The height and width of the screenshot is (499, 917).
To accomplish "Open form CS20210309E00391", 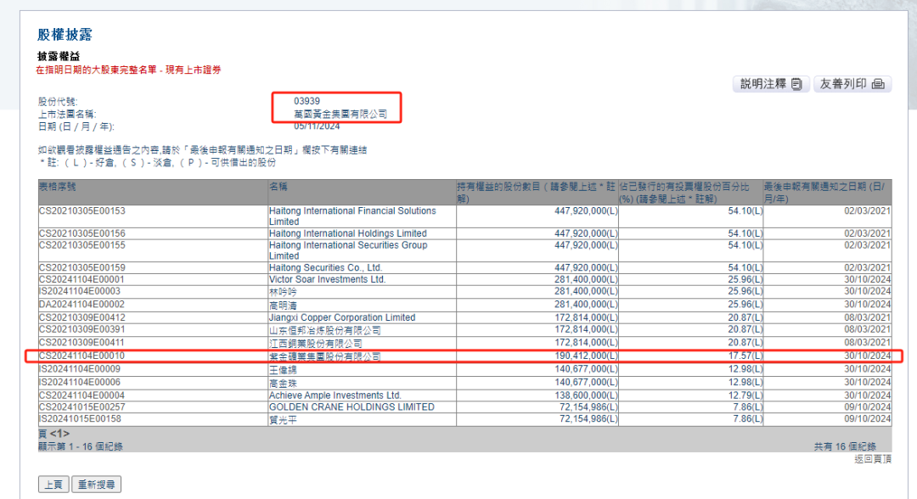I will tap(82, 329).
